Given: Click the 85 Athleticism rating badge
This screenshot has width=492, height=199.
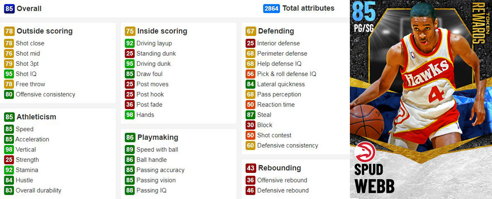Looking at the screenshot, I should point(9,117).
